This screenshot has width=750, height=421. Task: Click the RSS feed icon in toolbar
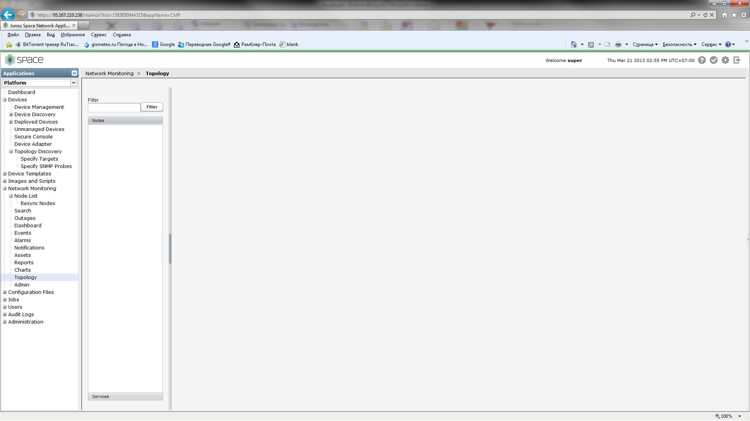coord(591,44)
